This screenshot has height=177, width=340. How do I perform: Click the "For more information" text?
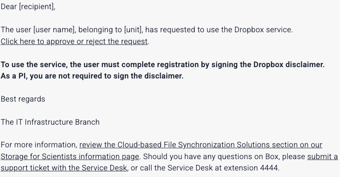(39, 145)
